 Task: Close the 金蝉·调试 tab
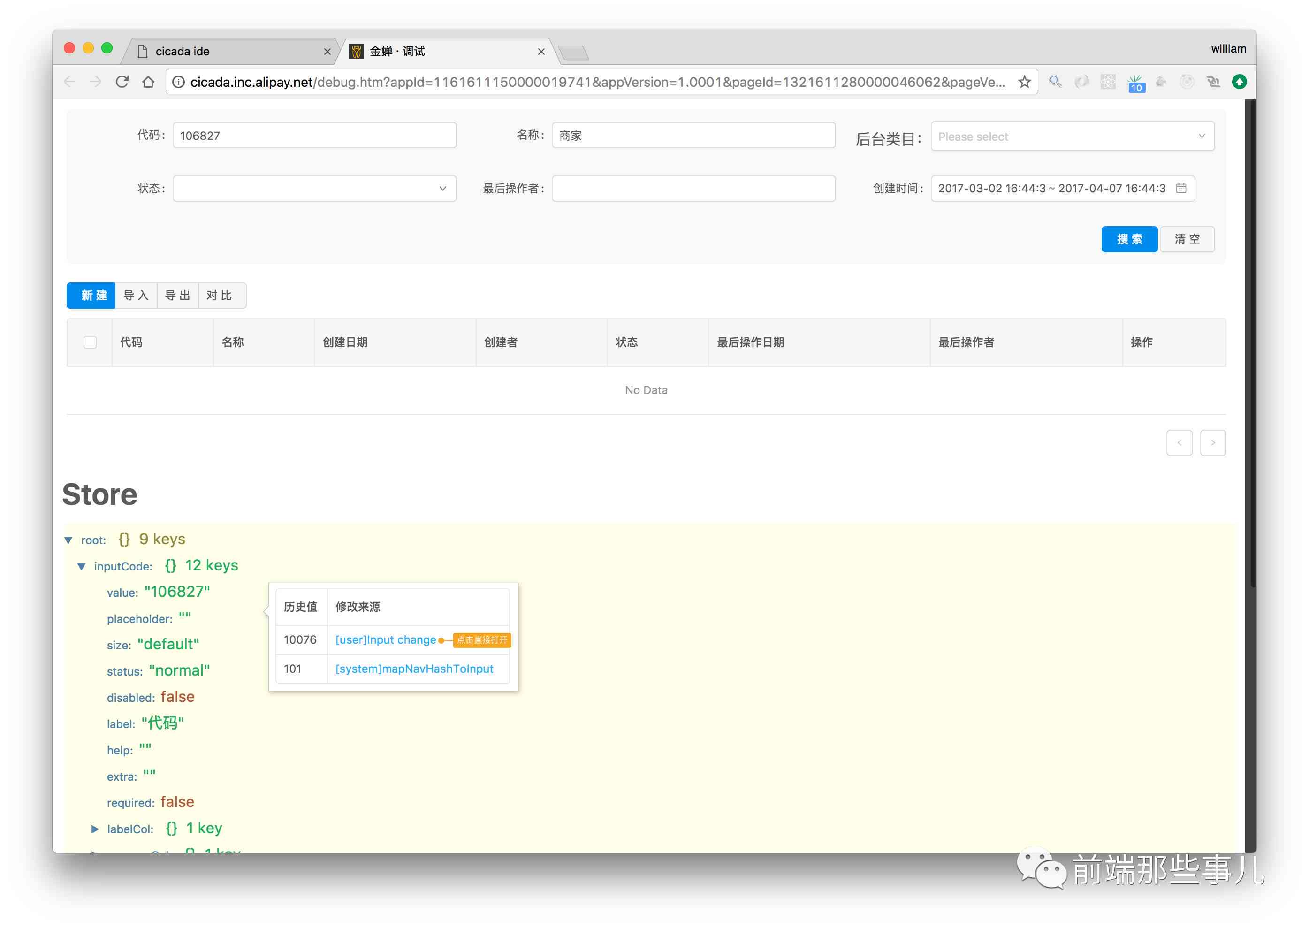(x=541, y=52)
